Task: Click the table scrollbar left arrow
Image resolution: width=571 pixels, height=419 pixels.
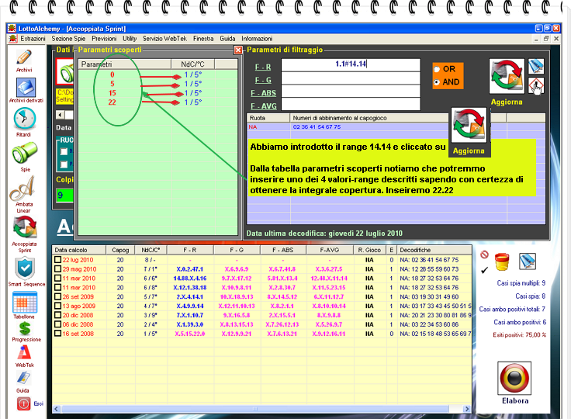Action: pos(57,409)
